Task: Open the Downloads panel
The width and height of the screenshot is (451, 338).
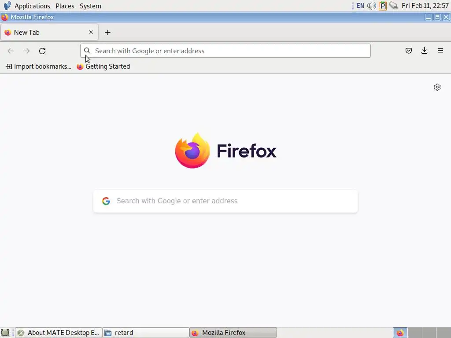Action: point(424,51)
